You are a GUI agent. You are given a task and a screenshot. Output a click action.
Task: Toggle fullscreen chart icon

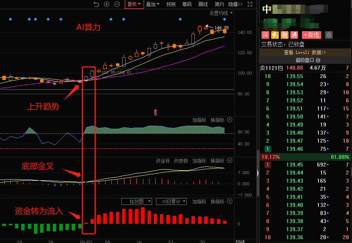(x=250, y=4)
